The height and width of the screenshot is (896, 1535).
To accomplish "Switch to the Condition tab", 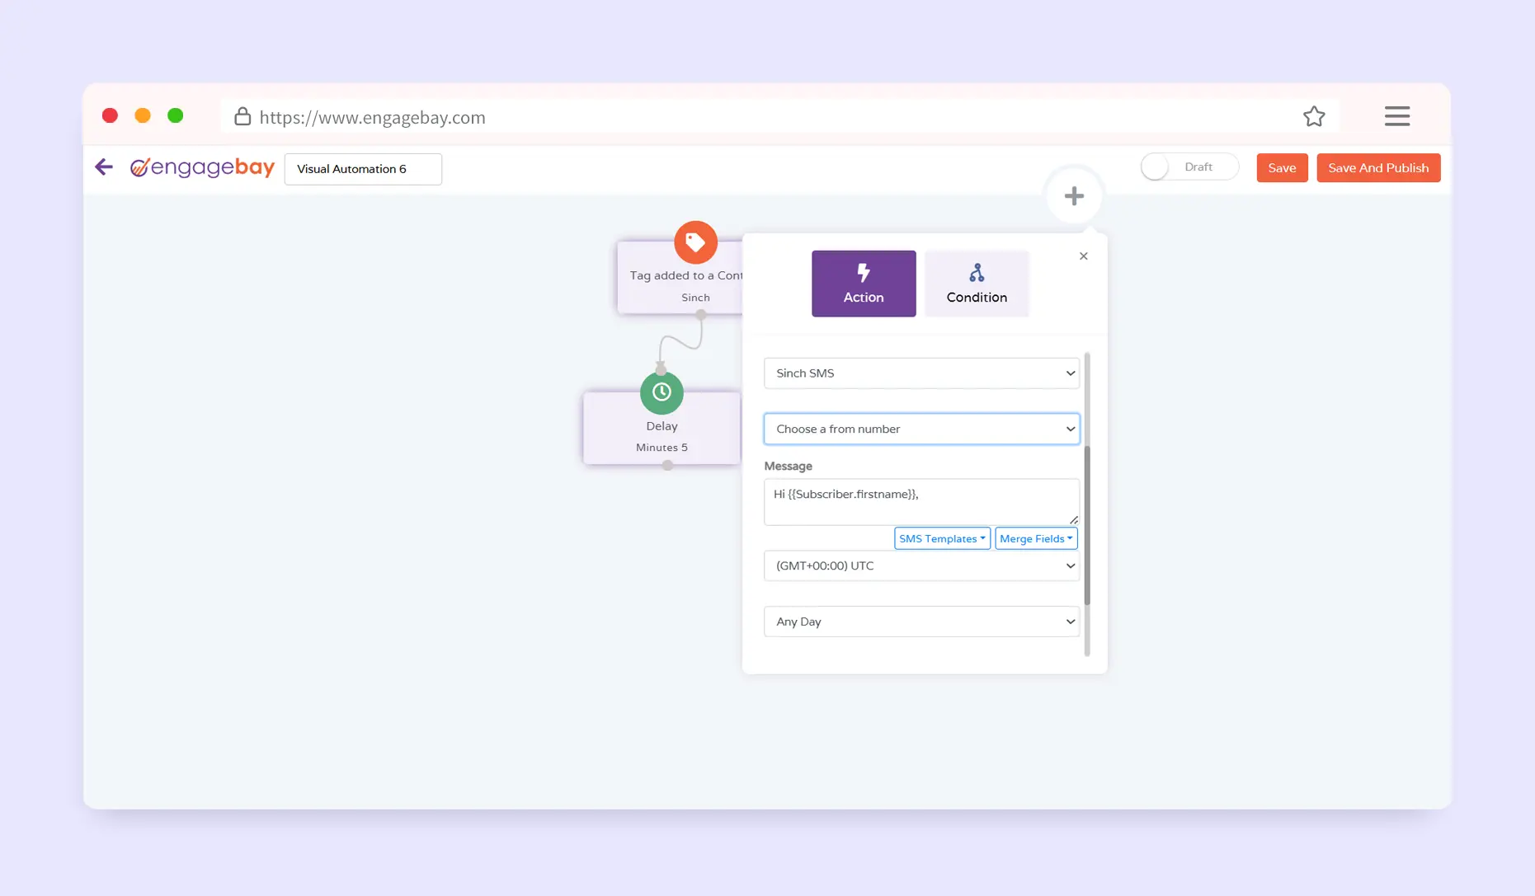I will click(x=976, y=284).
